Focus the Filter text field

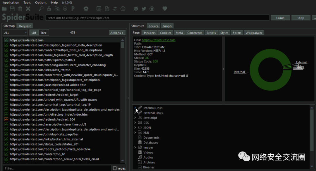coord(57,168)
